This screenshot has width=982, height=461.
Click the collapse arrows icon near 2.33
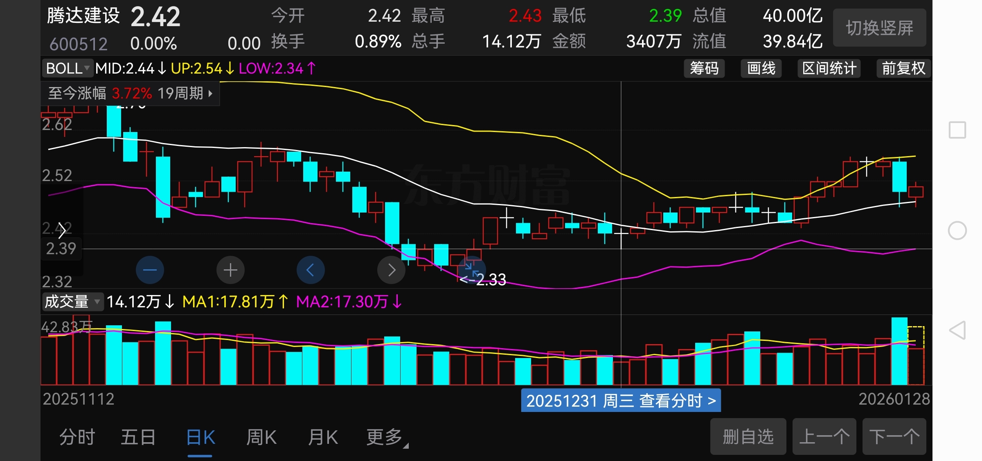point(472,270)
